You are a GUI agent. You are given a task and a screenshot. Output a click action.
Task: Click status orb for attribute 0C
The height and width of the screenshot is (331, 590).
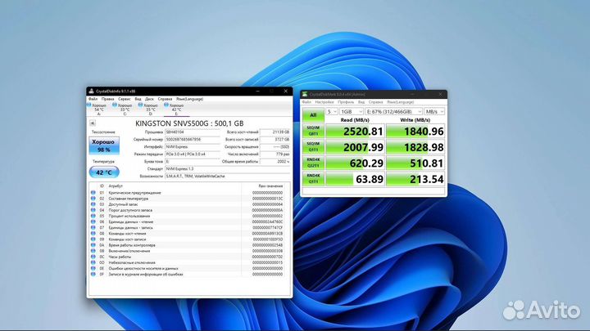tap(93, 257)
